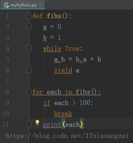Screen dimensions: 133x143
Task: Click line number 4 in the gutter
Action: click(8, 49)
